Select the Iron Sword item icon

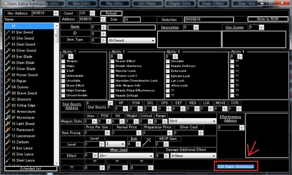[8, 32]
